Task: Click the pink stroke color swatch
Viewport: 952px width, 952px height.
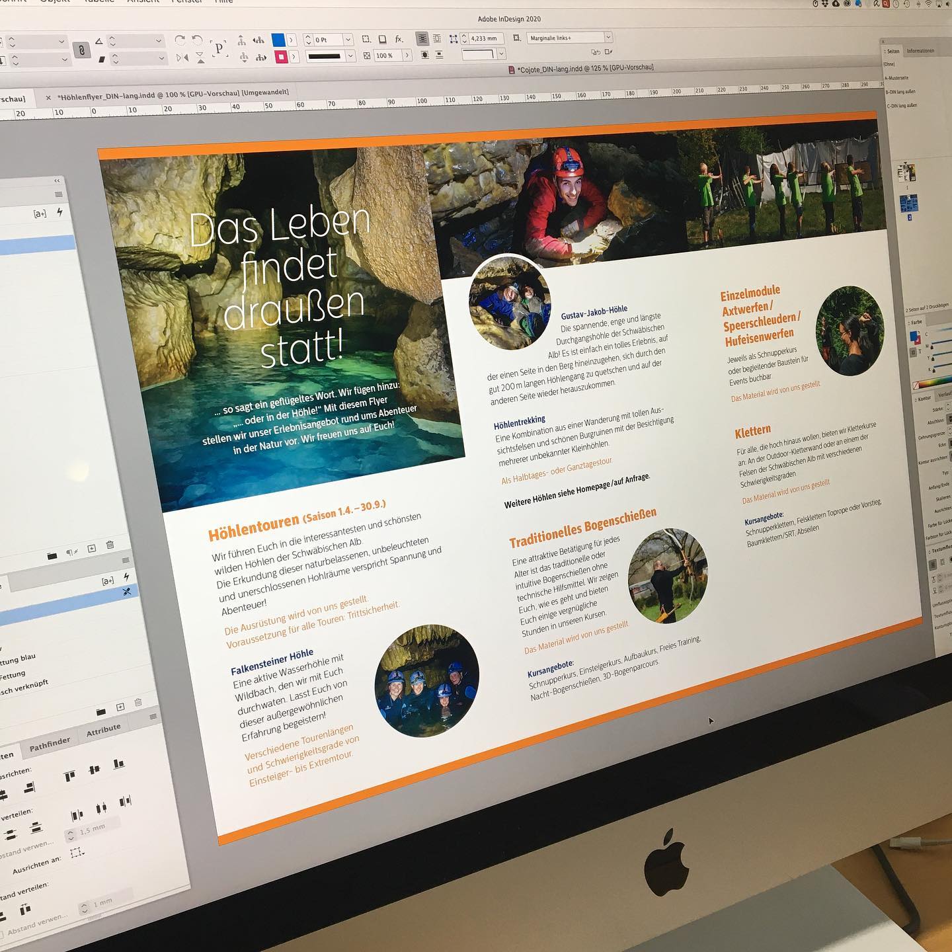Action: 281,57
